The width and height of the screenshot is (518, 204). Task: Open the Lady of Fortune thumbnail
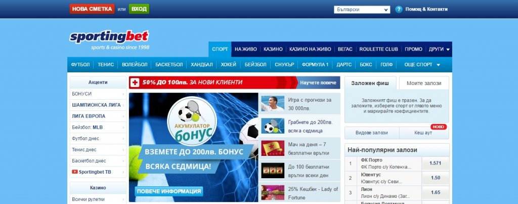(x=273, y=193)
